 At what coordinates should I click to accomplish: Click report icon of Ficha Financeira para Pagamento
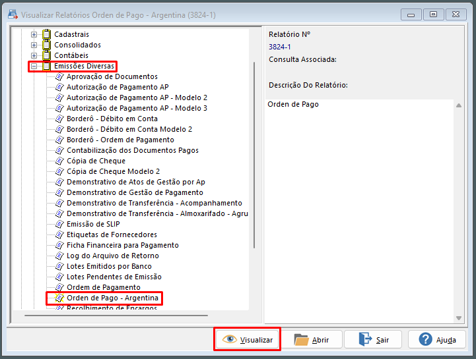60,246
